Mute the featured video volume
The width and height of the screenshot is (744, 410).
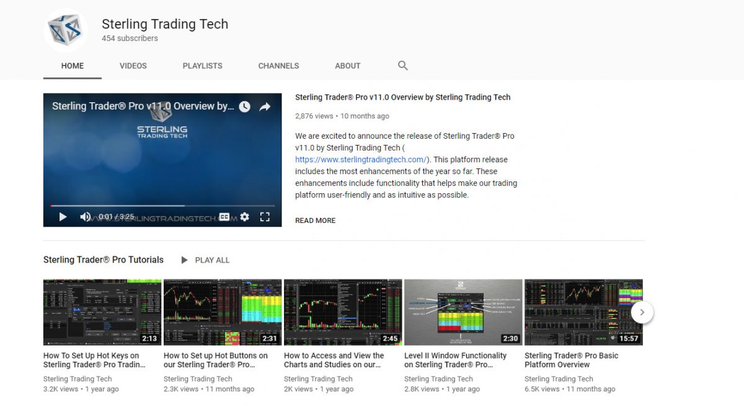click(86, 217)
